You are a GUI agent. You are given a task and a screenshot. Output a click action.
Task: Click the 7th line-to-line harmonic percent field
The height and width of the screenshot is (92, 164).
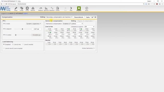pyautogui.click(x=80, y=31)
